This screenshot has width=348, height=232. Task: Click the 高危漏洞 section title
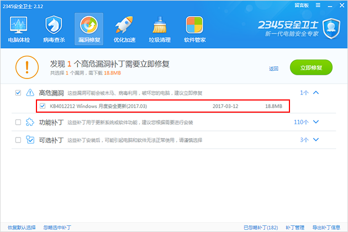(51, 93)
